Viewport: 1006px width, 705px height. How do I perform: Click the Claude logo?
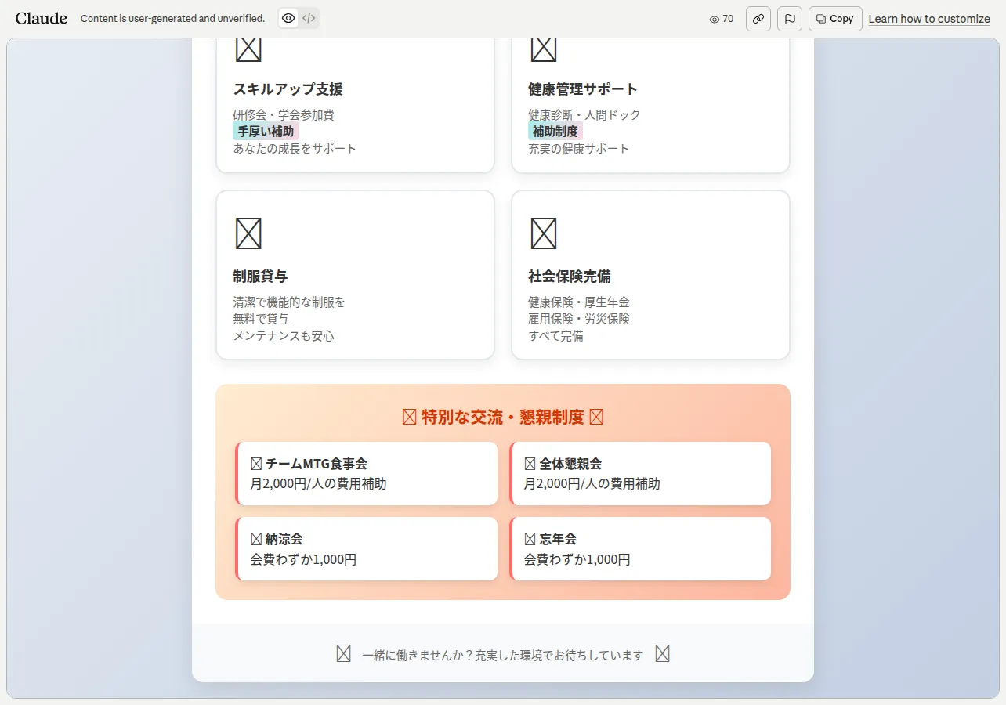(42, 18)
